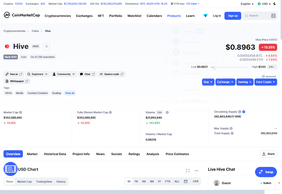Enter fullscreen chart mode
Screen dimensions: 282x194
tap(188, 171)
